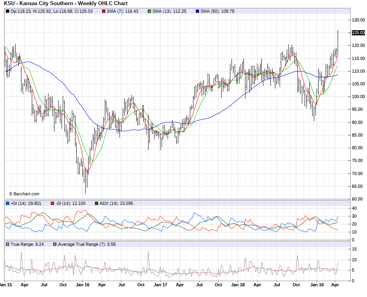Click the Jan 19 date axis label
This screenshot has width=367, height=297.
(317, 285)
